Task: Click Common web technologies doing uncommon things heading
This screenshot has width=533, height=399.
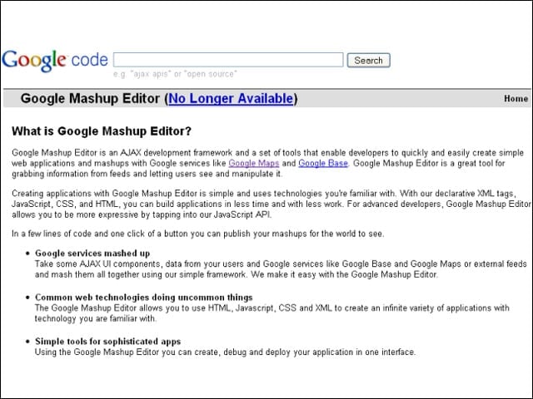Action: pos(144,298)
